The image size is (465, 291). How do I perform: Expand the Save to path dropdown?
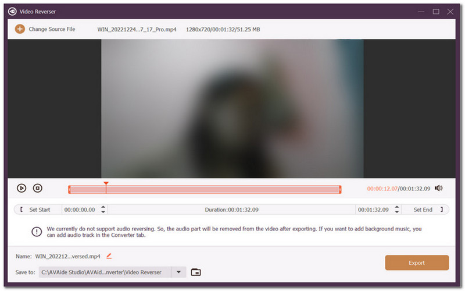coord(179,272)
